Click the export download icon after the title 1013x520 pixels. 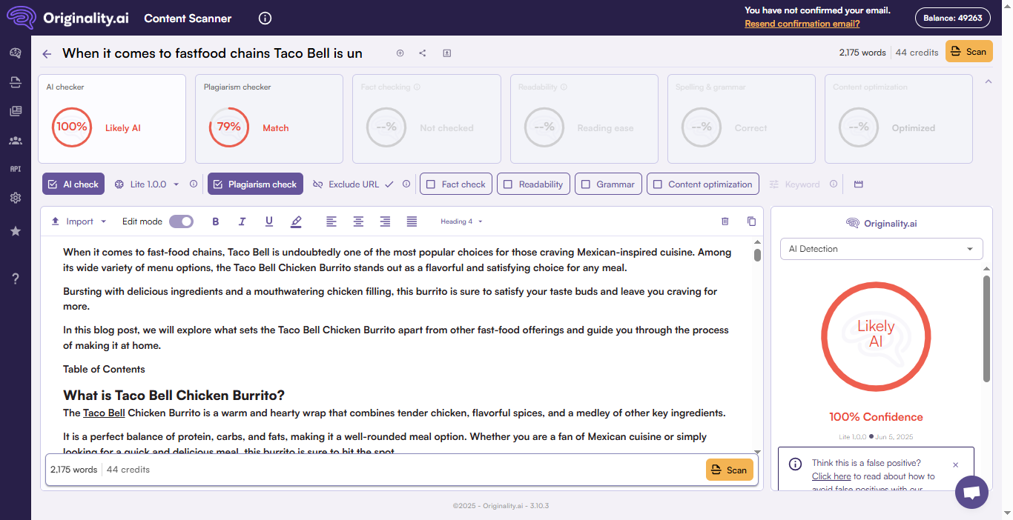coord(447,53)
